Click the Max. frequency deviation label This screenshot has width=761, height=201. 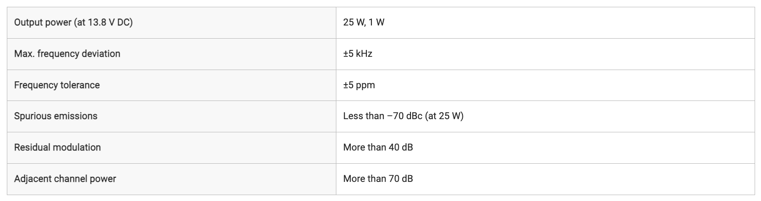tap(67, 54)
